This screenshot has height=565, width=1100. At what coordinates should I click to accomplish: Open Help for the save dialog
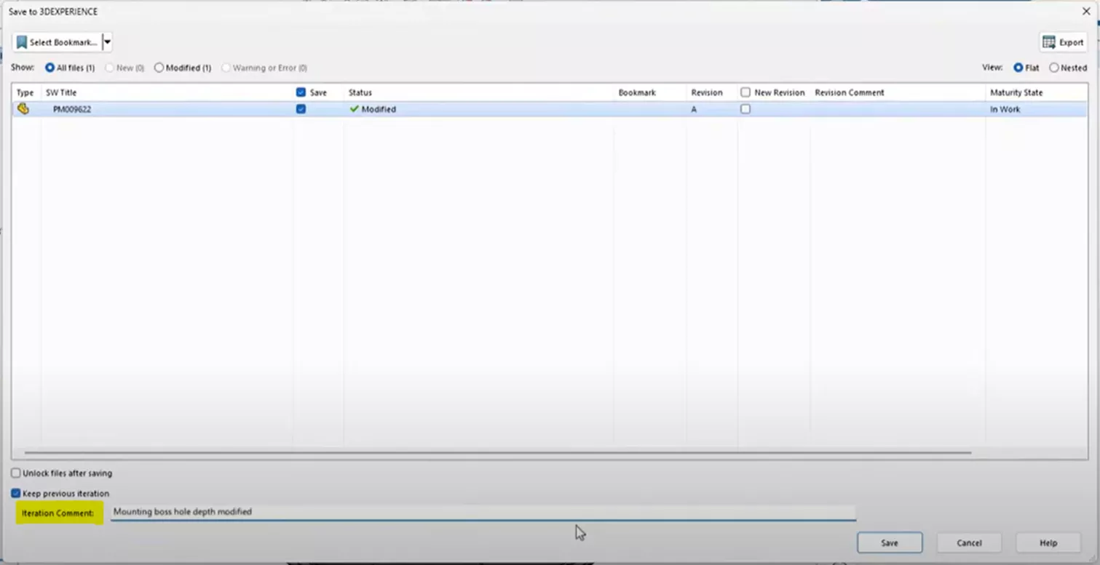1048,542
